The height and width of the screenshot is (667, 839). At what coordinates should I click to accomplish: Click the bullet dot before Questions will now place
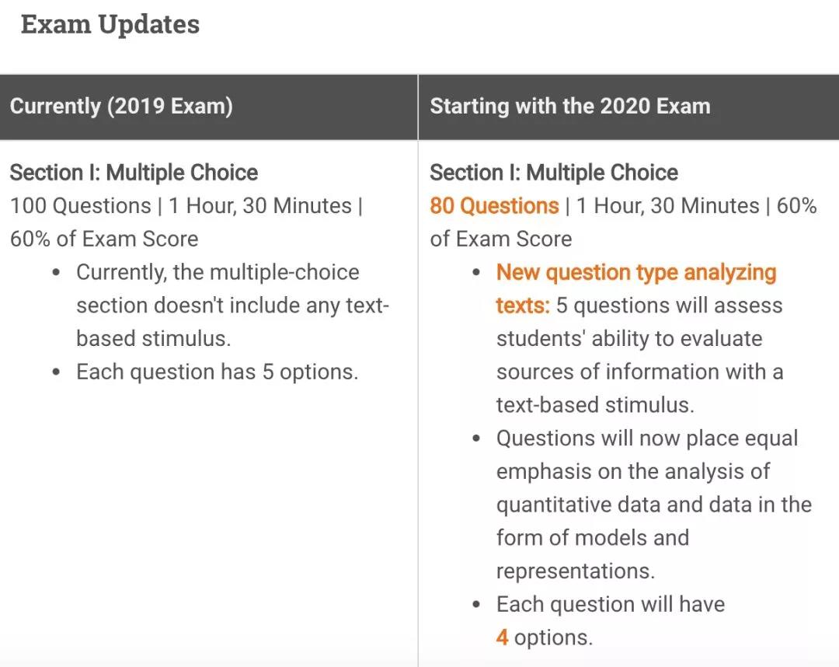[x=476, y=438]
